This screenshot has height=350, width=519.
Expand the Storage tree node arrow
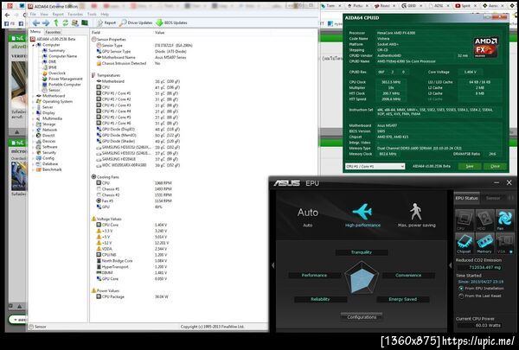(x=33, y=124)
